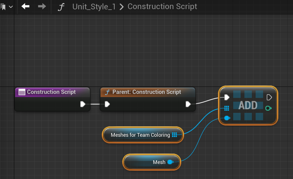The image size is (293, 179).
Task: Click Meshes for Team Coloring array output pin
Action: 175,135
